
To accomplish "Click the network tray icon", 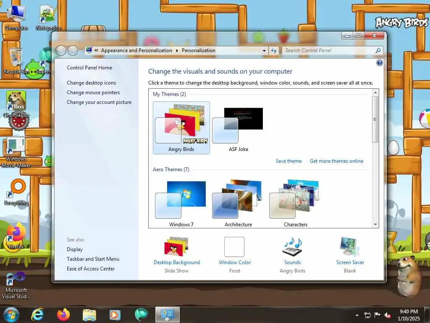I will (x=367, y=315).
